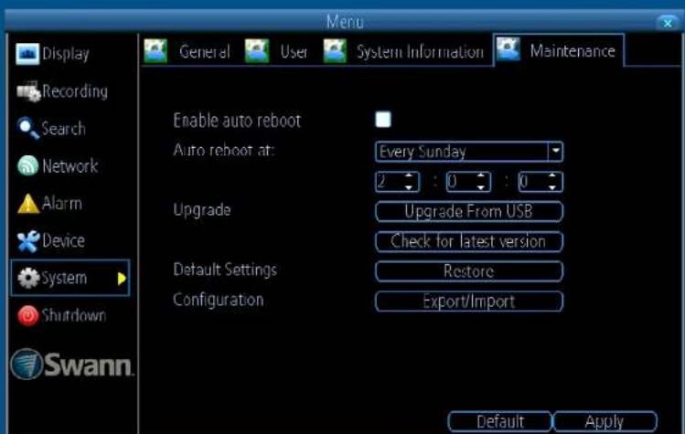
Task: Click the System gear icon
Action: [28, 278]
